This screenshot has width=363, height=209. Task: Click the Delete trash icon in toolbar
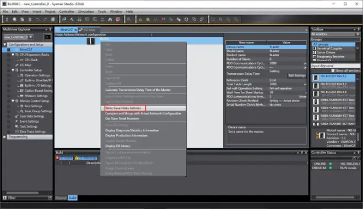[x=30, y=19]
